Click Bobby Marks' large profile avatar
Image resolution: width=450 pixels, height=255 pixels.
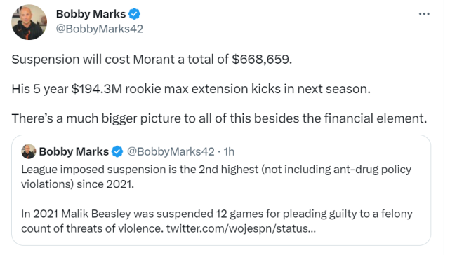coord(29,22)
